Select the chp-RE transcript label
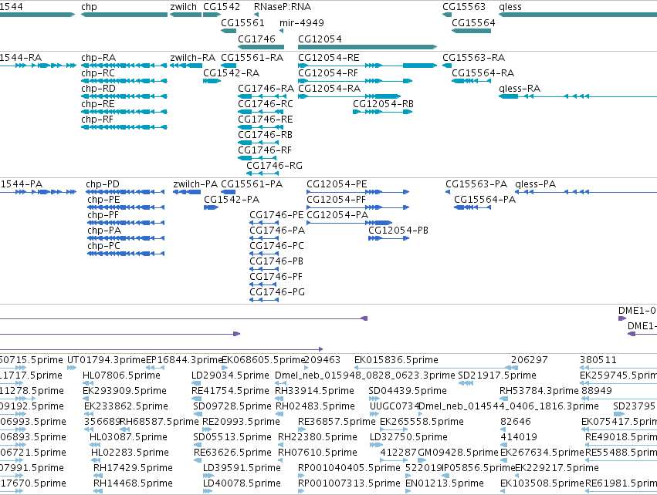657x495 pixels. click(x=98, y=104)
